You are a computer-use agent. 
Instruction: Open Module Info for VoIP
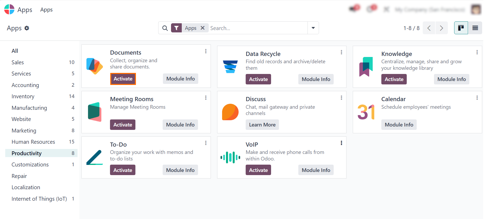coord(316,170)
